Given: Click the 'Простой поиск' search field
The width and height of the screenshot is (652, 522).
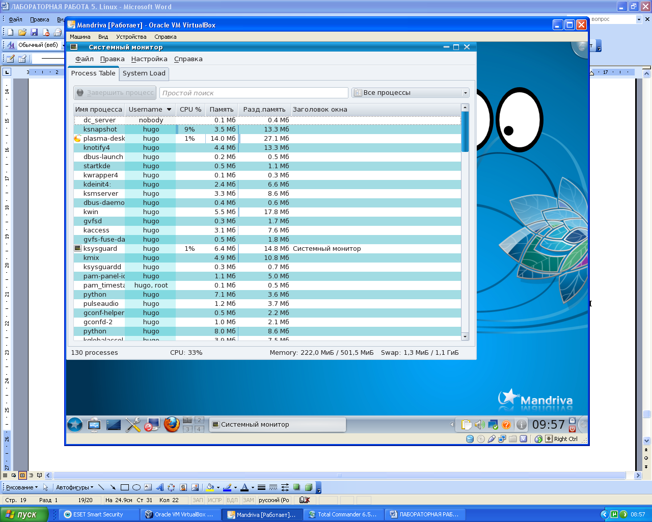Looking at the screenshot, I should [x=254, y=93].
